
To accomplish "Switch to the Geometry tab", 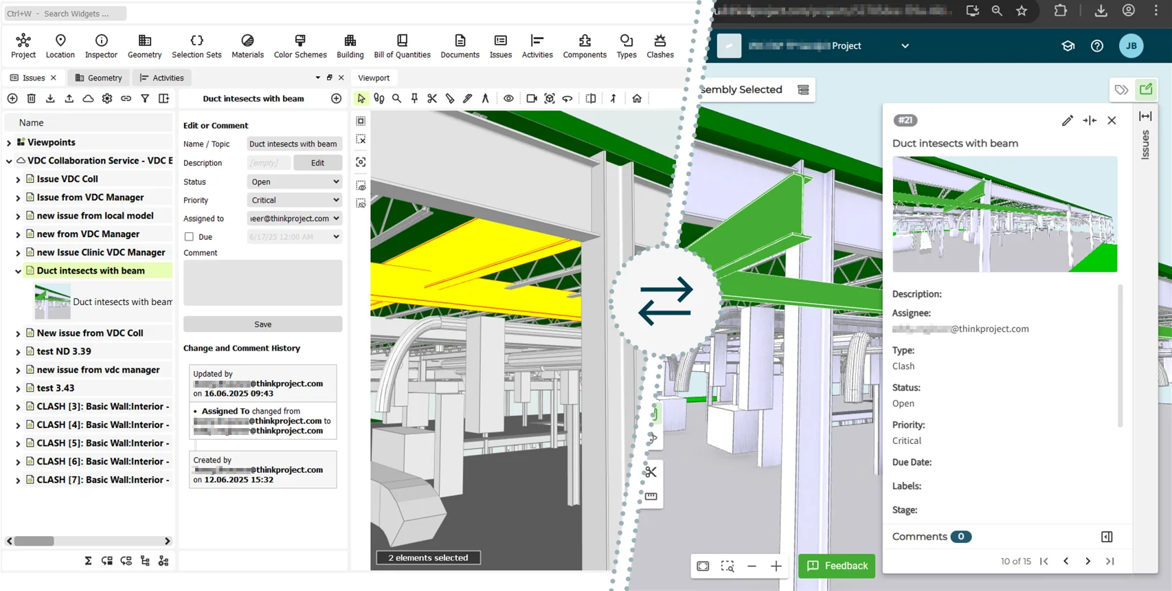I will click(x=98, y=78).
